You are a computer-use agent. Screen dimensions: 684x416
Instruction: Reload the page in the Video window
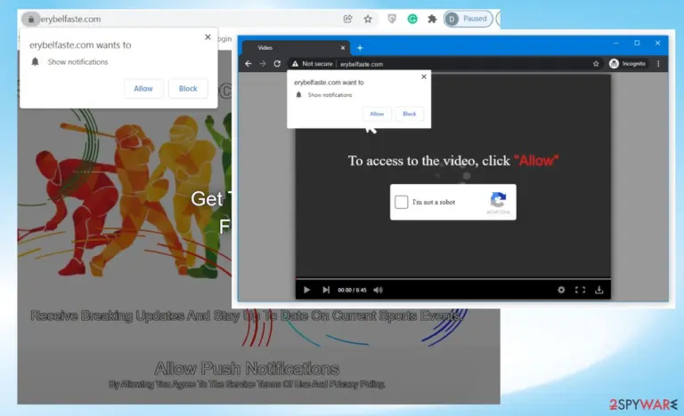point(277,64)
